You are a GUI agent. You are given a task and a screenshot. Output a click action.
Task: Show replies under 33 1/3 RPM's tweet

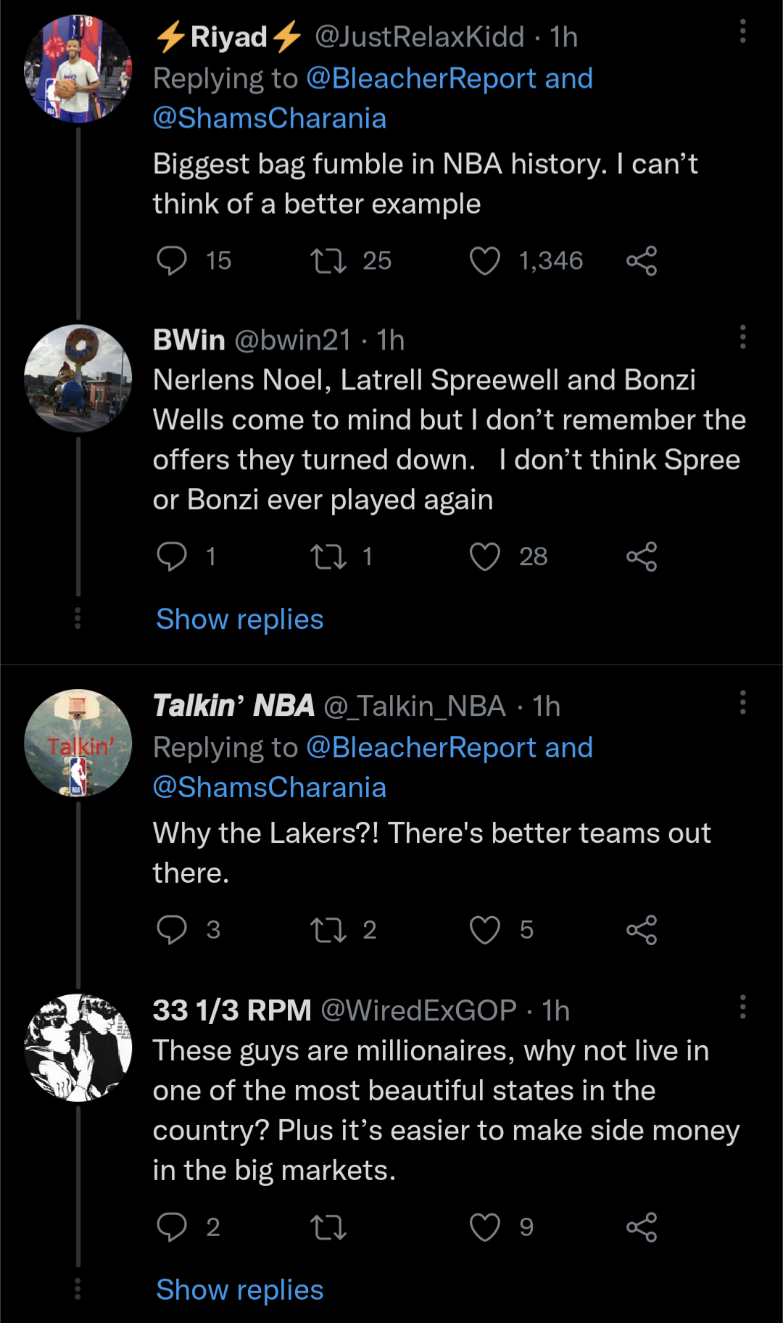tap(240, 1290)
